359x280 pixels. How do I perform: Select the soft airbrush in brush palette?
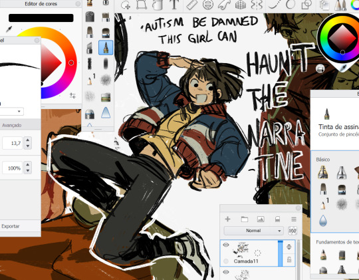[x=106, y=64]
